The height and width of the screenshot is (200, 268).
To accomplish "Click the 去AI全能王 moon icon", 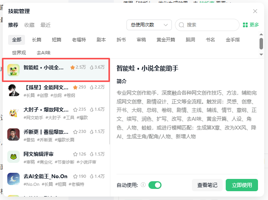I will coord(13,179).
